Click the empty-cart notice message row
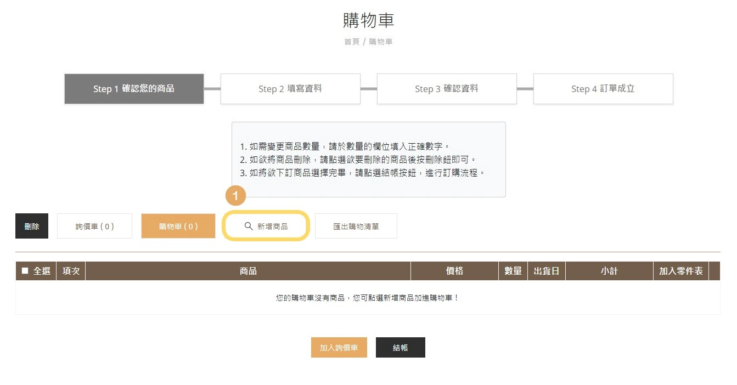Image resolution: width=737 pixels, height=385 pixels. pyautogui.click(x=368, y=297)
